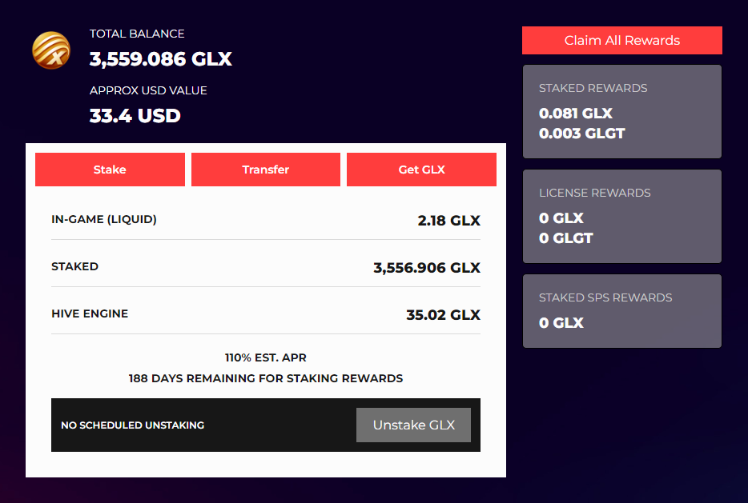The width and height of the screenshot is (748, 503).
Task: Click the In-Game (Liquid) balance row
Action: pos(265,220)
